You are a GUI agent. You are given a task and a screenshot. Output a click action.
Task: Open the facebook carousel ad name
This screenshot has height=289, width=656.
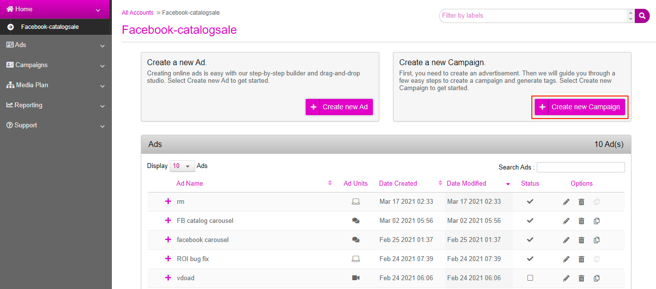coord(203,240)
